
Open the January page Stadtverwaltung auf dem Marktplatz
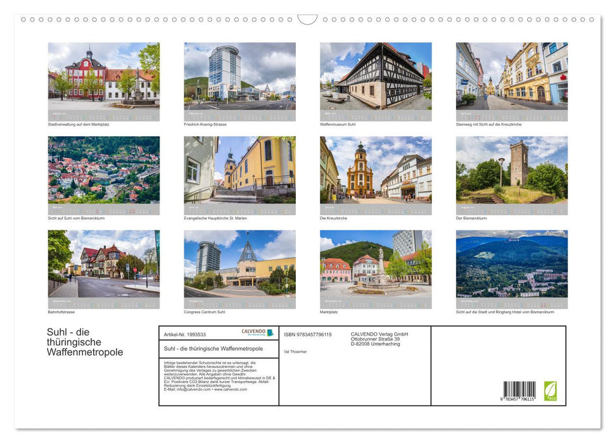[103, 79]
